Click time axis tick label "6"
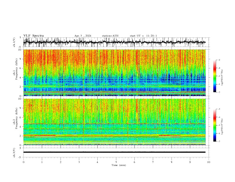This screenshot has width=235, height=182. pyautogui.click(x=134, y=162)
